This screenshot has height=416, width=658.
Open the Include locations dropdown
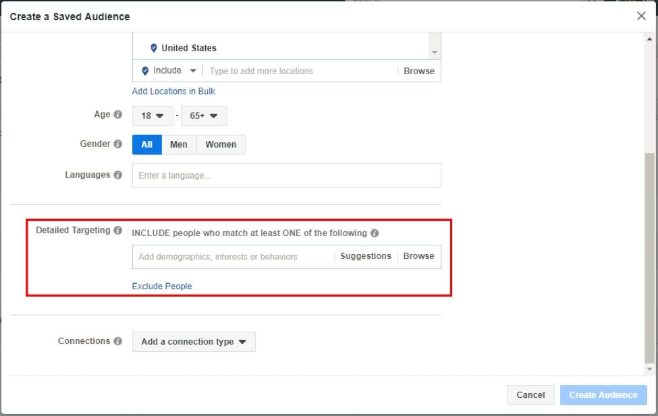pos(168,71)
